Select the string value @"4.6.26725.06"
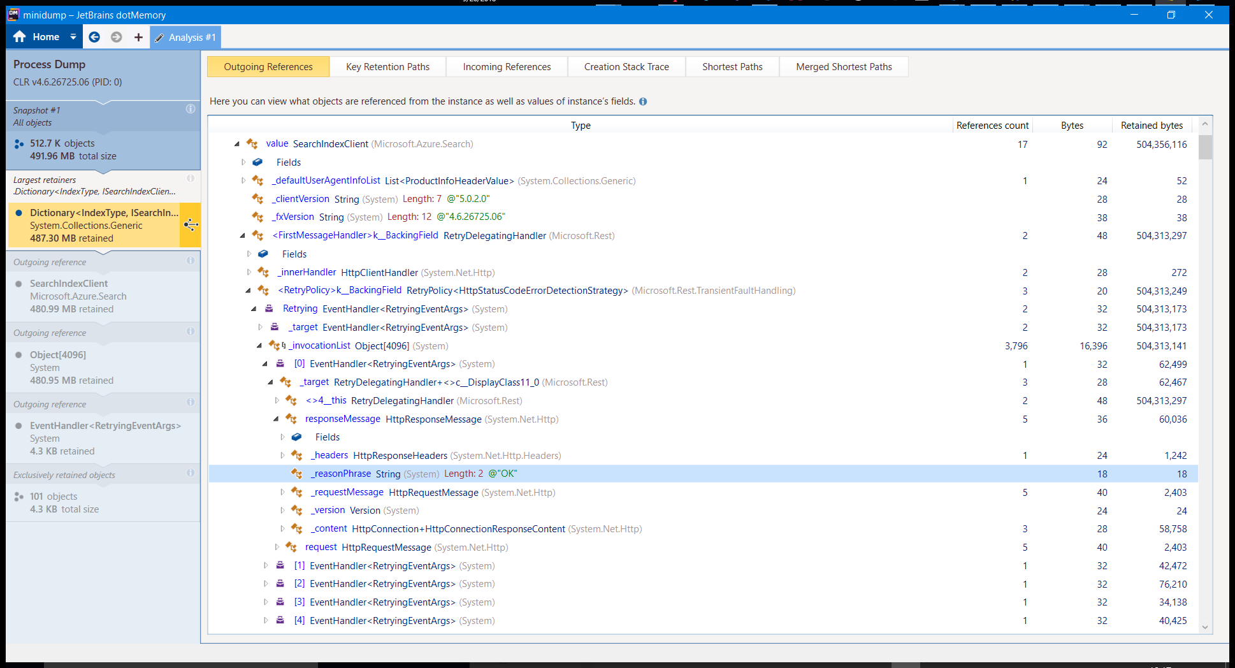The image size is (1235, 668). coord(471,217)
